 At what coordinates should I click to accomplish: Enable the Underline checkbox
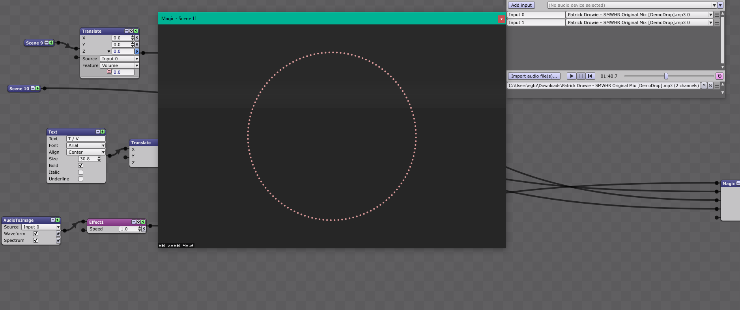pyautogui.click(x=80, y=179)
